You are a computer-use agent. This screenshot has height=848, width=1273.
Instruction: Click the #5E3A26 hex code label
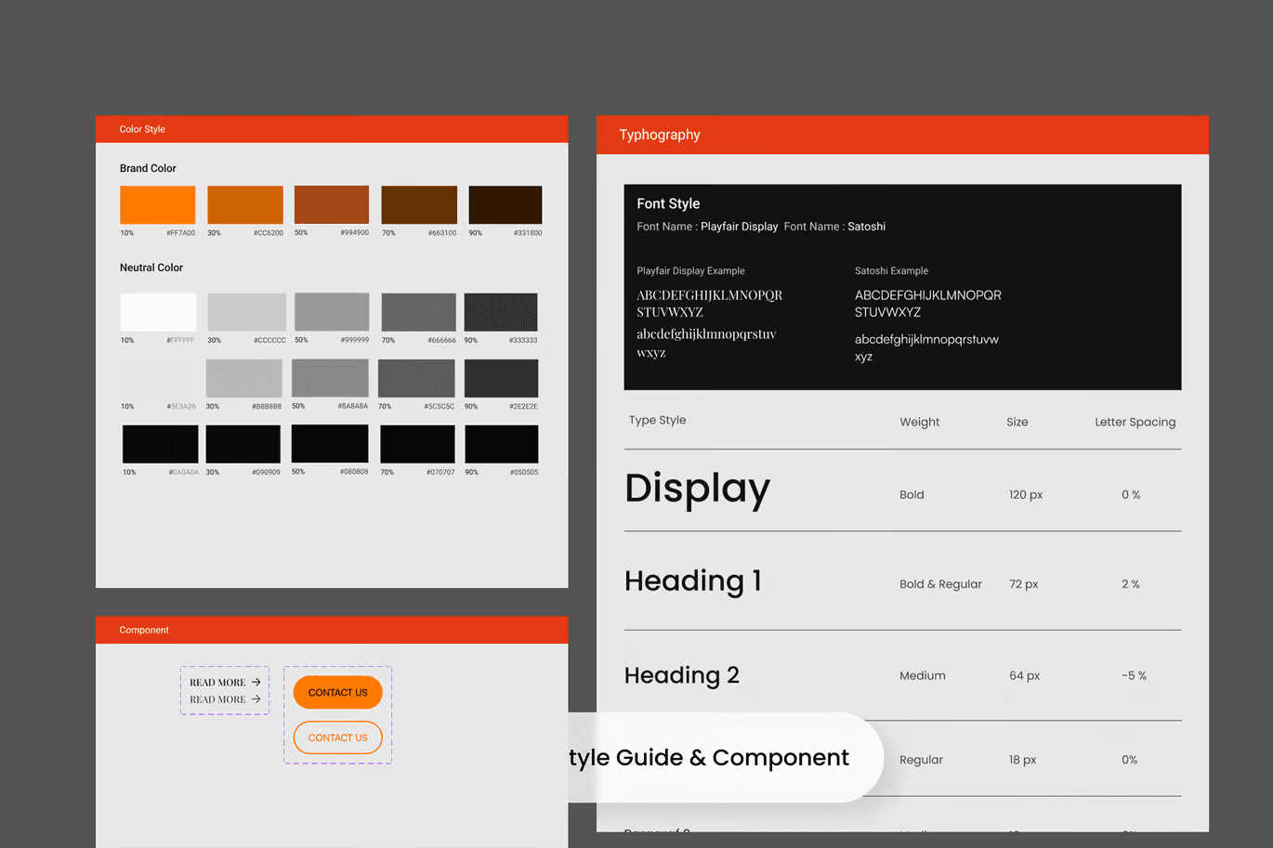(181, 407)
